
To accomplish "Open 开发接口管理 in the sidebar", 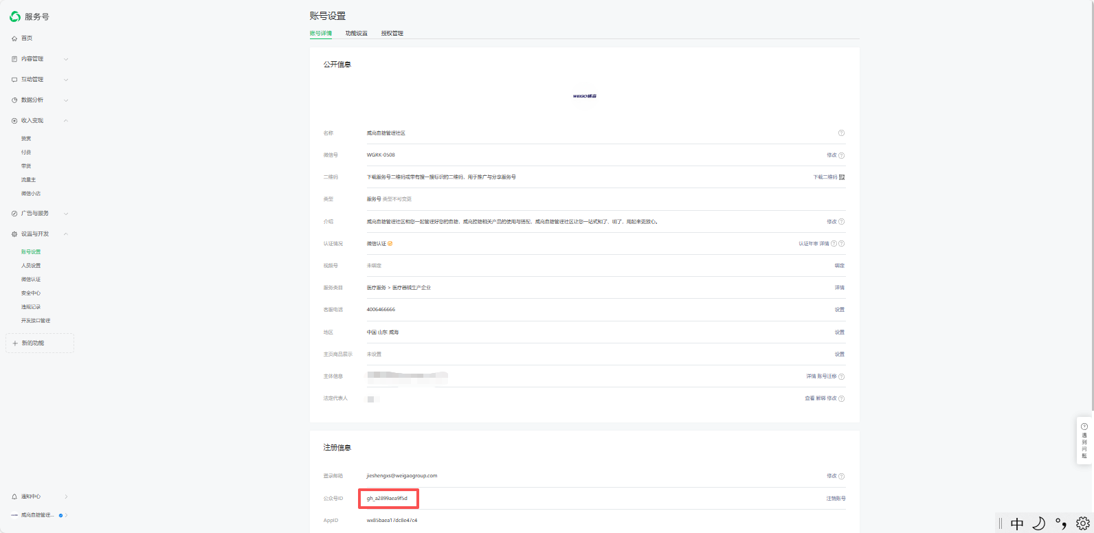I will point(36,321).
